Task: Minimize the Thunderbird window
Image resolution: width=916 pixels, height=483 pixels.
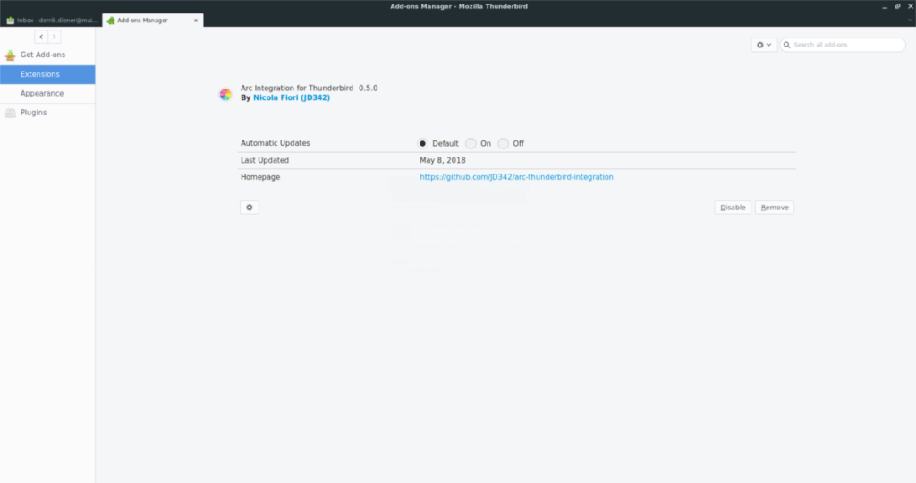Action: point(885,6)
